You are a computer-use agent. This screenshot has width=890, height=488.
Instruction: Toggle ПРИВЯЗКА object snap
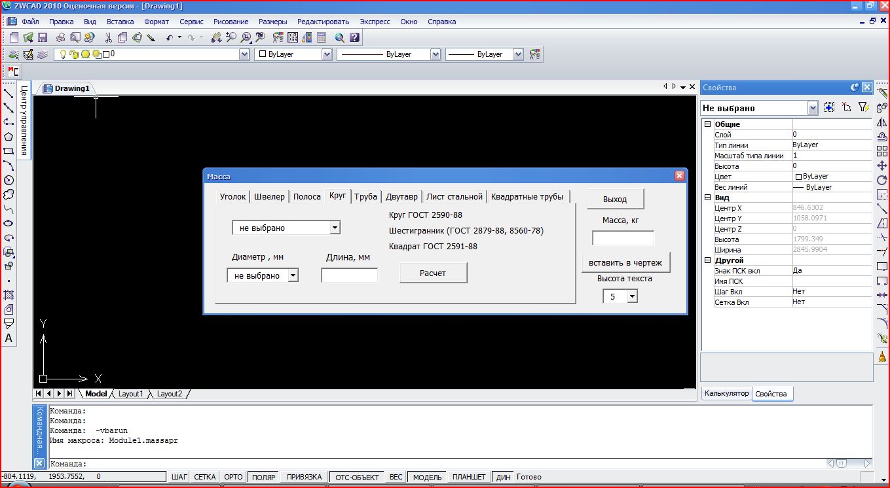[x=304, y=477]
